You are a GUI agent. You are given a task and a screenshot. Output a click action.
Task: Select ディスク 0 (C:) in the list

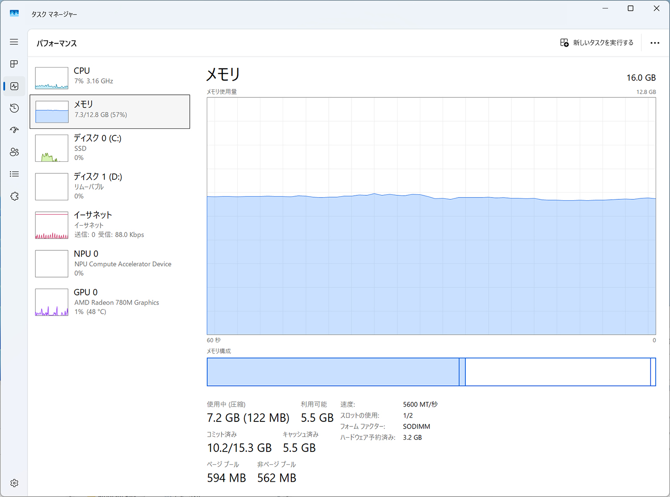point(109,147)
